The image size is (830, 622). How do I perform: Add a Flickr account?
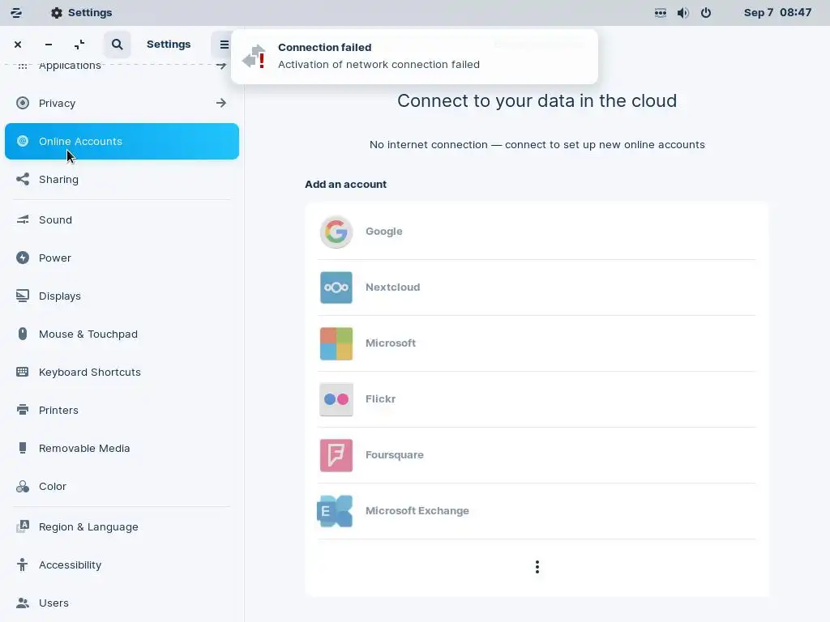(x=537, y=399)
